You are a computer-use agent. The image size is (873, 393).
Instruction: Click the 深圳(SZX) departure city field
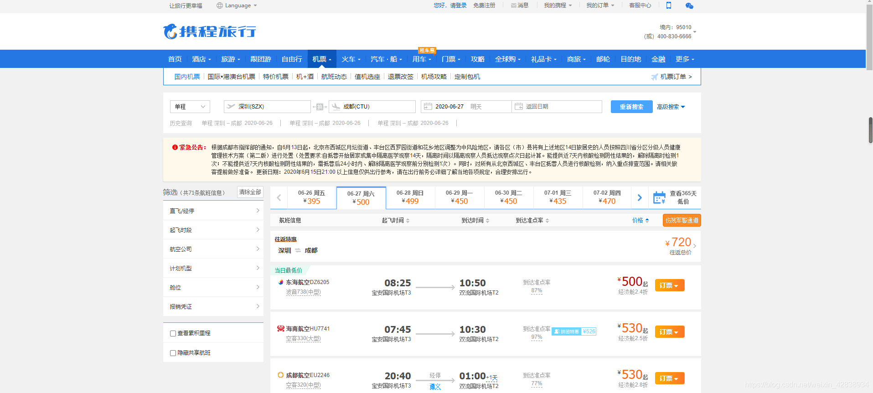tap(267, 106)
